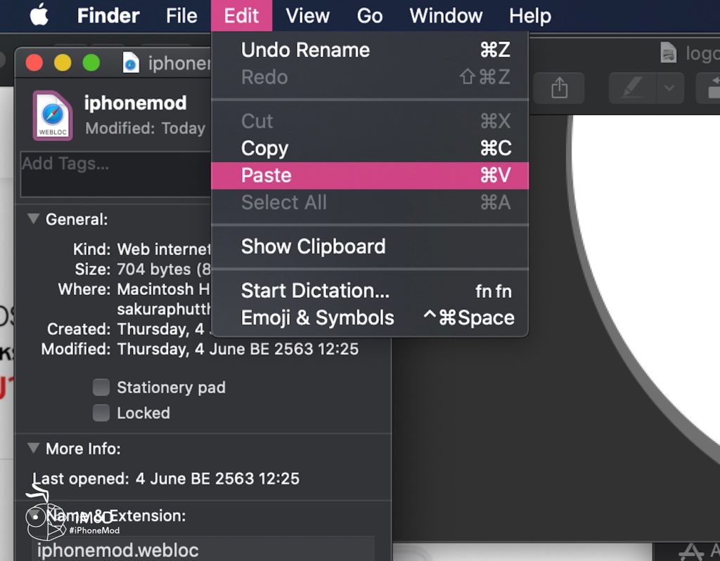Choose Undo Rename in Edit menu

(x=305, y=50)
